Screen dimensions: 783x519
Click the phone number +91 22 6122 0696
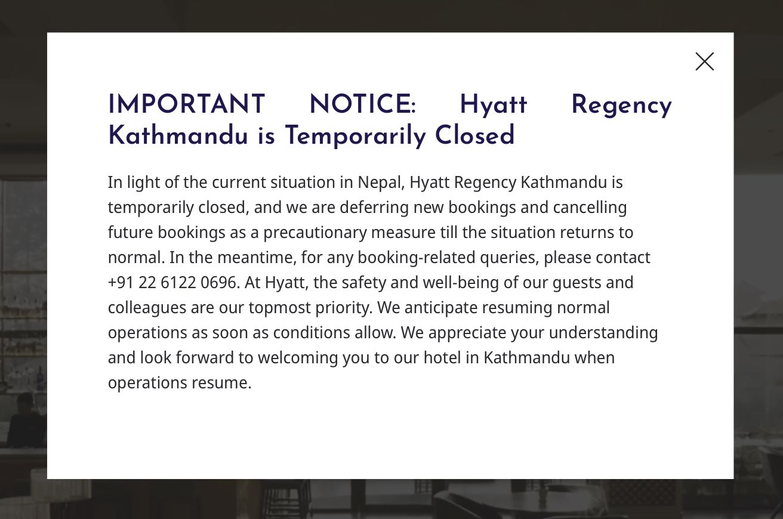[x=172, y=282]
